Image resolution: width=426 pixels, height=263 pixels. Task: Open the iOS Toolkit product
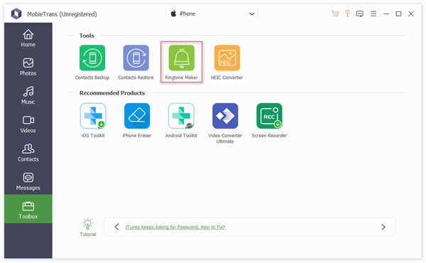93,116
